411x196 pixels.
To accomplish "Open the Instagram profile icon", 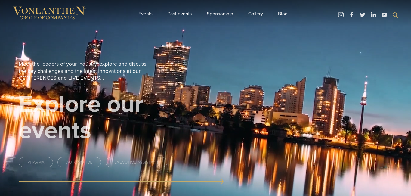I will (x=341, y=15).
